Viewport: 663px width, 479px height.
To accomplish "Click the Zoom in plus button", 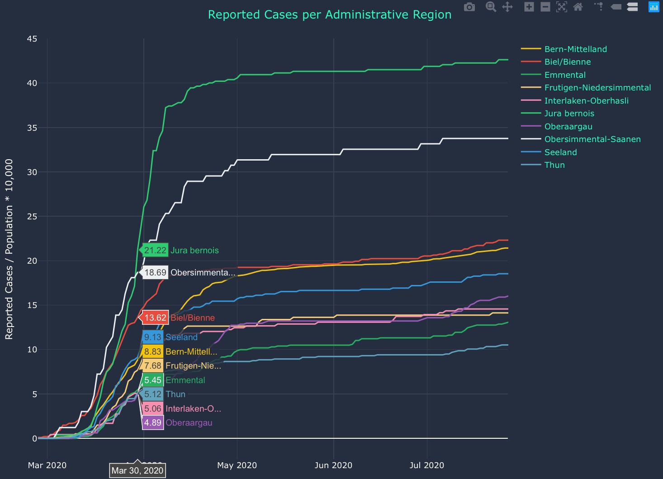I will tap(529, 7).
